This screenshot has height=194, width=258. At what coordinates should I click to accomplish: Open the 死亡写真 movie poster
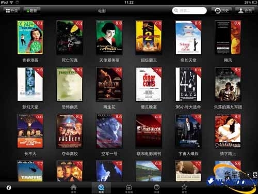click(70, 37)
